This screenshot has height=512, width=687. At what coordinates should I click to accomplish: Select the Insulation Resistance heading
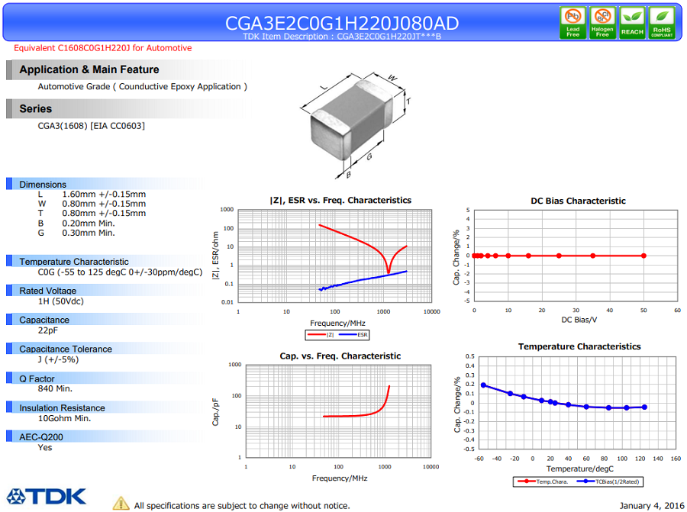tap(62, 407)
